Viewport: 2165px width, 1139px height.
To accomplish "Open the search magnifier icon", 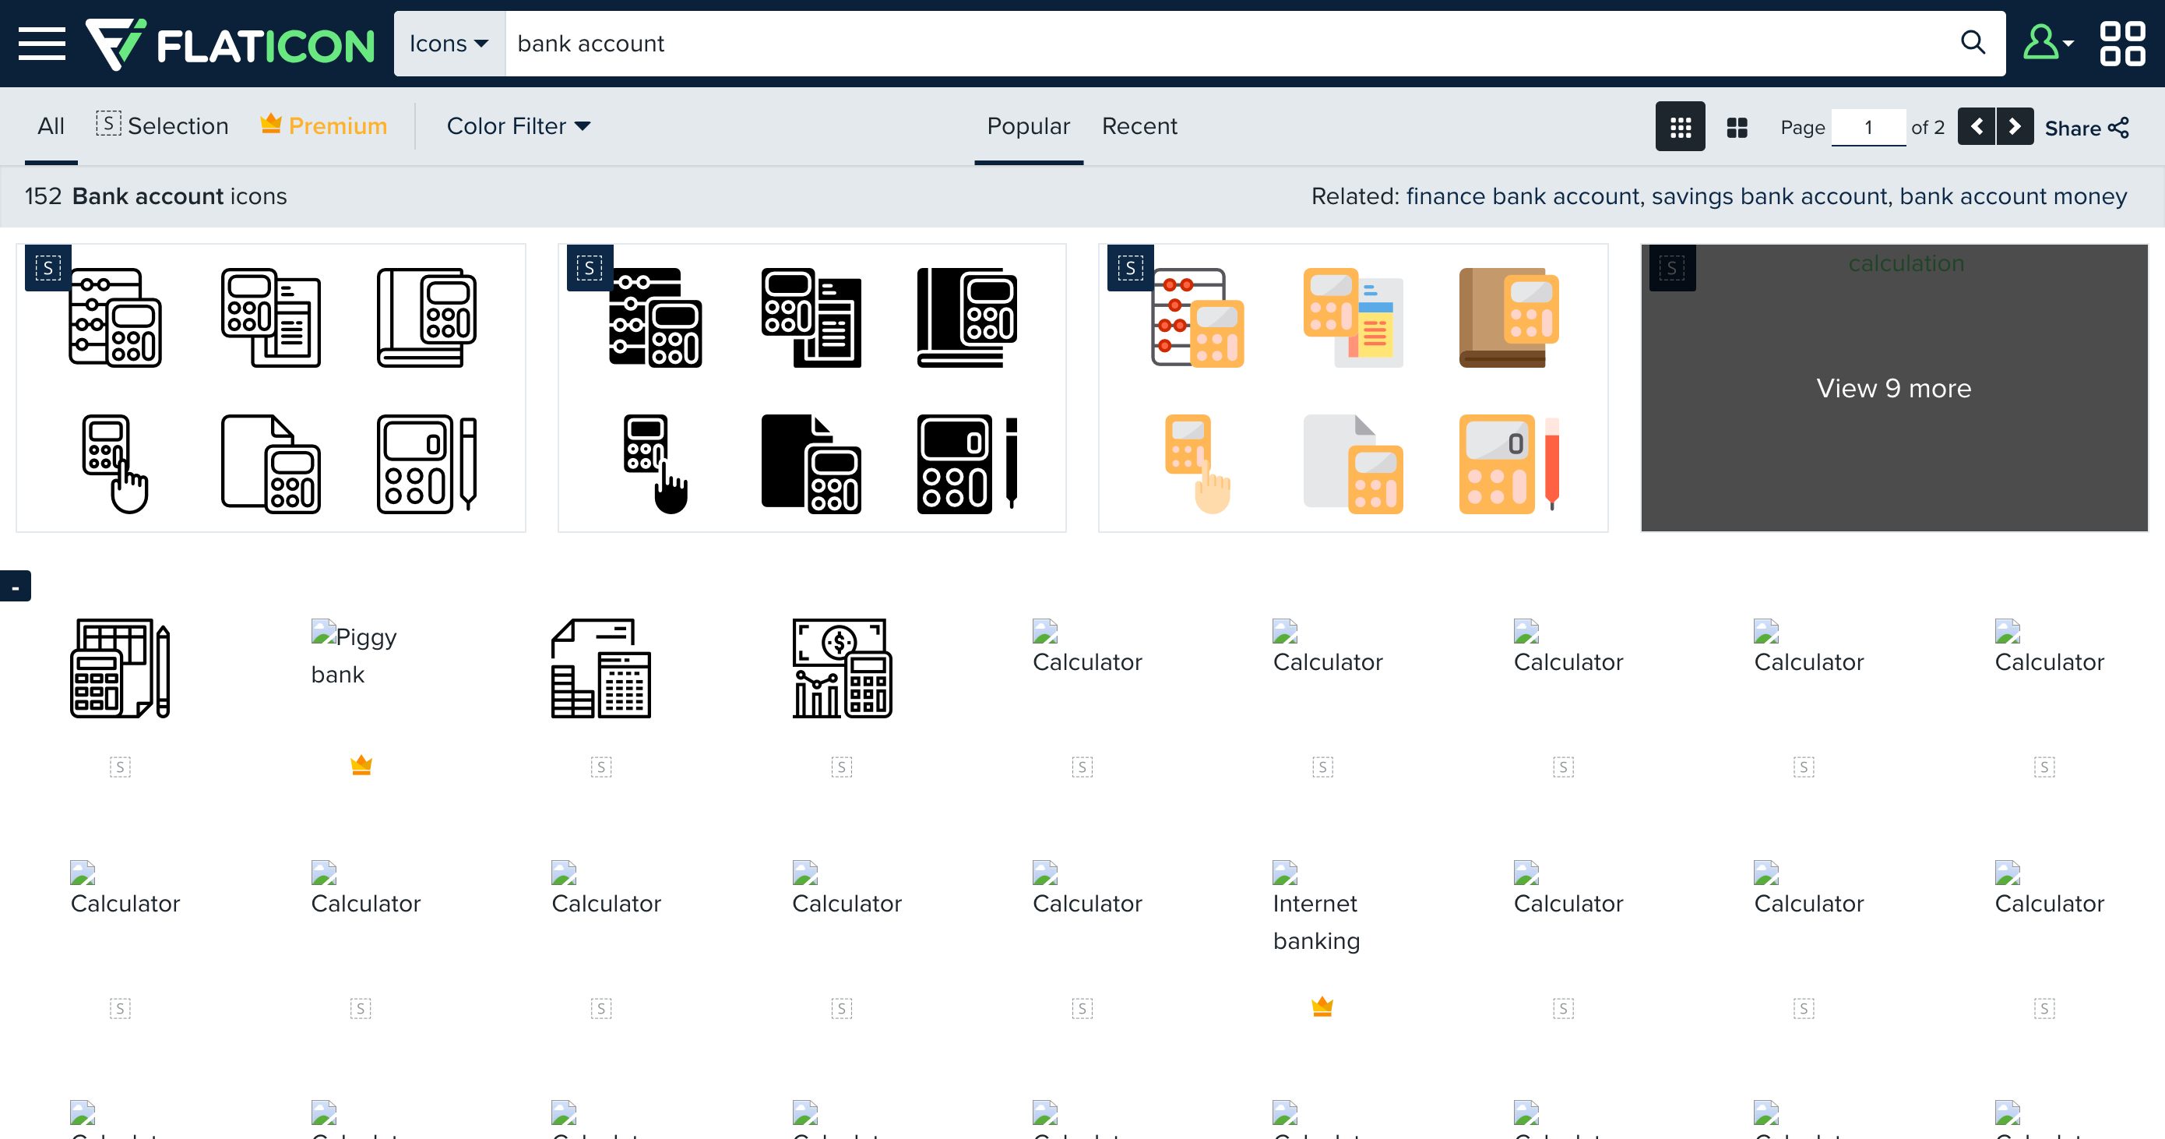I will pos(1973,42).
